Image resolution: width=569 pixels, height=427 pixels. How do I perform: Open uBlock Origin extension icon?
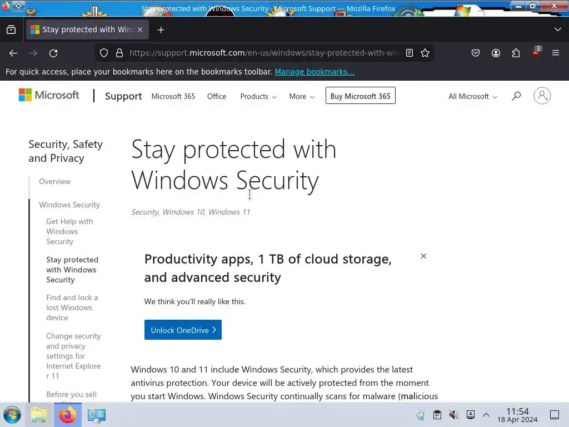point(536,52)
